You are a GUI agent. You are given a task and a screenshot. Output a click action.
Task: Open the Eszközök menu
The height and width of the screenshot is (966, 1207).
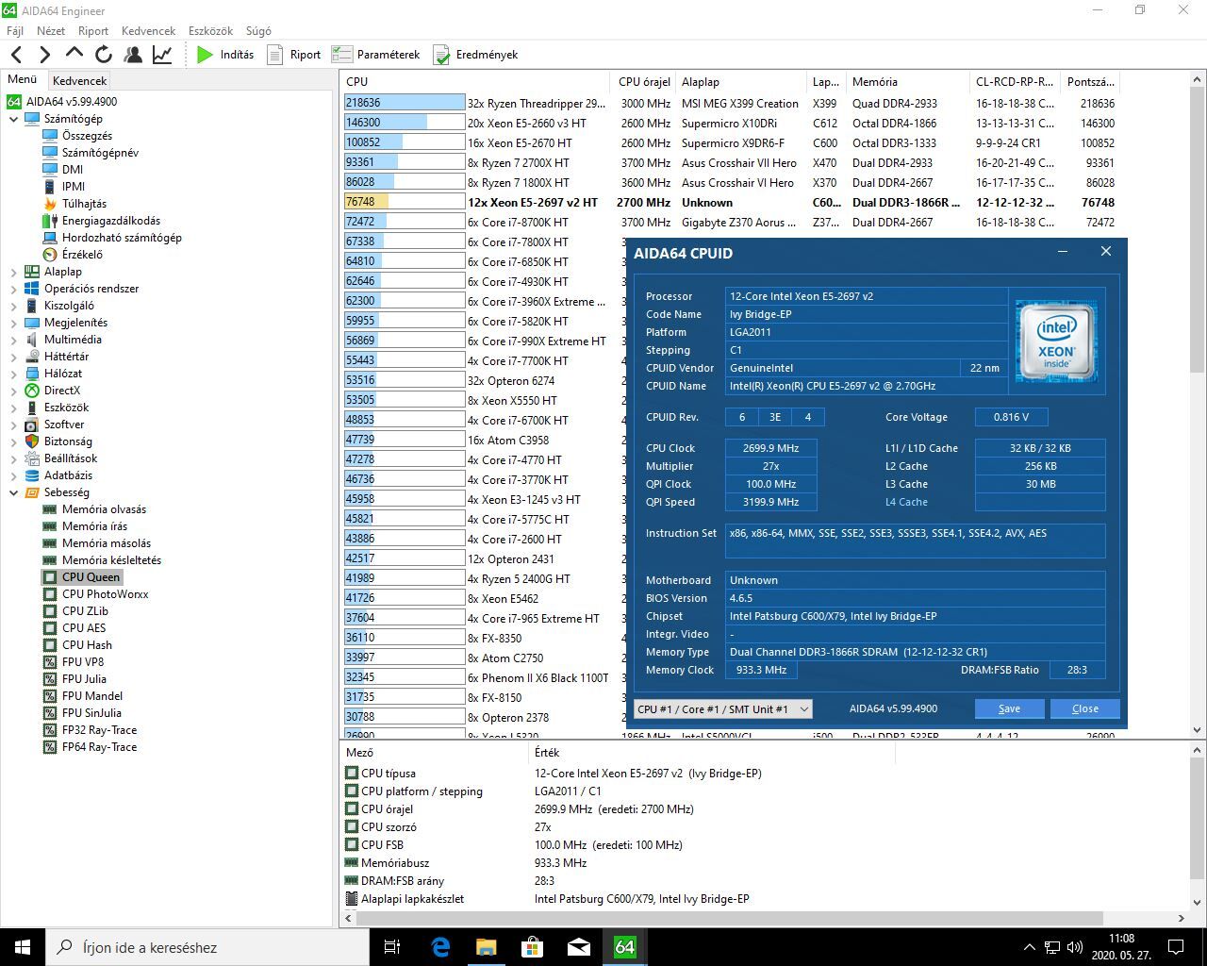click(210, 31)
